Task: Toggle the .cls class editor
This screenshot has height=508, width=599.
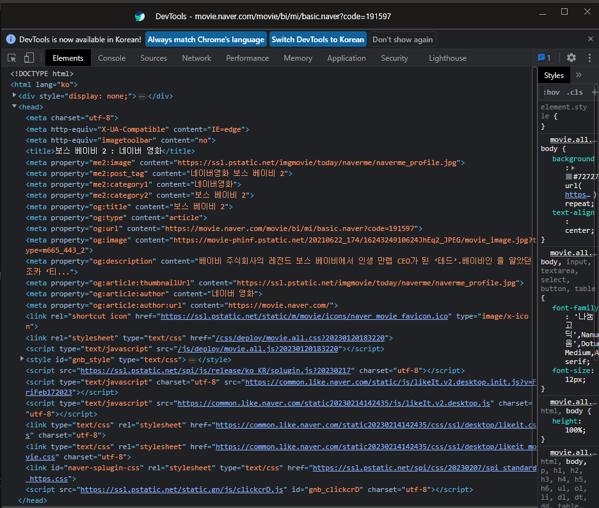Action: [x=575, y=92]
